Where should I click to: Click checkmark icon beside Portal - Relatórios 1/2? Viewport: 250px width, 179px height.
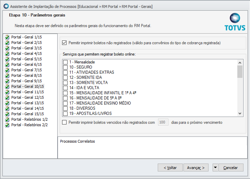[x=7, y=119]
